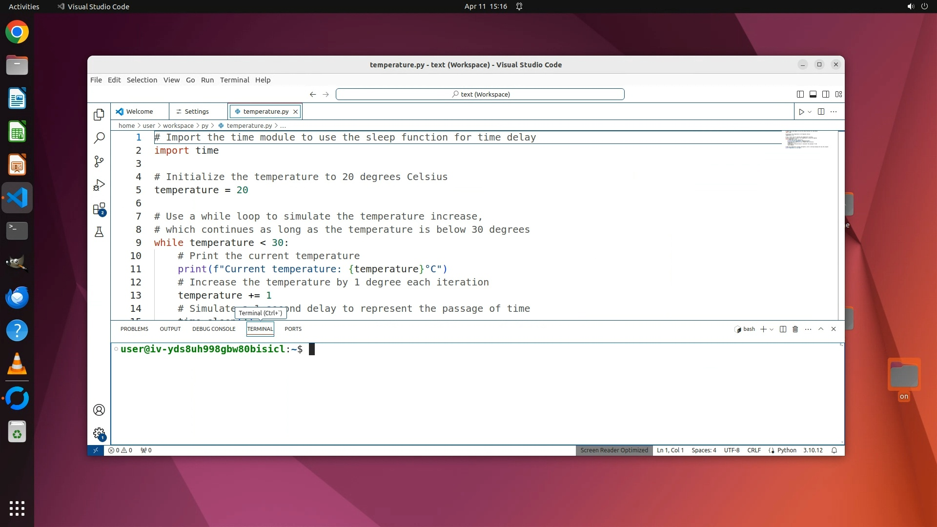
Task: Open the Explorer view in activity bar
Action: coord(99,114)
